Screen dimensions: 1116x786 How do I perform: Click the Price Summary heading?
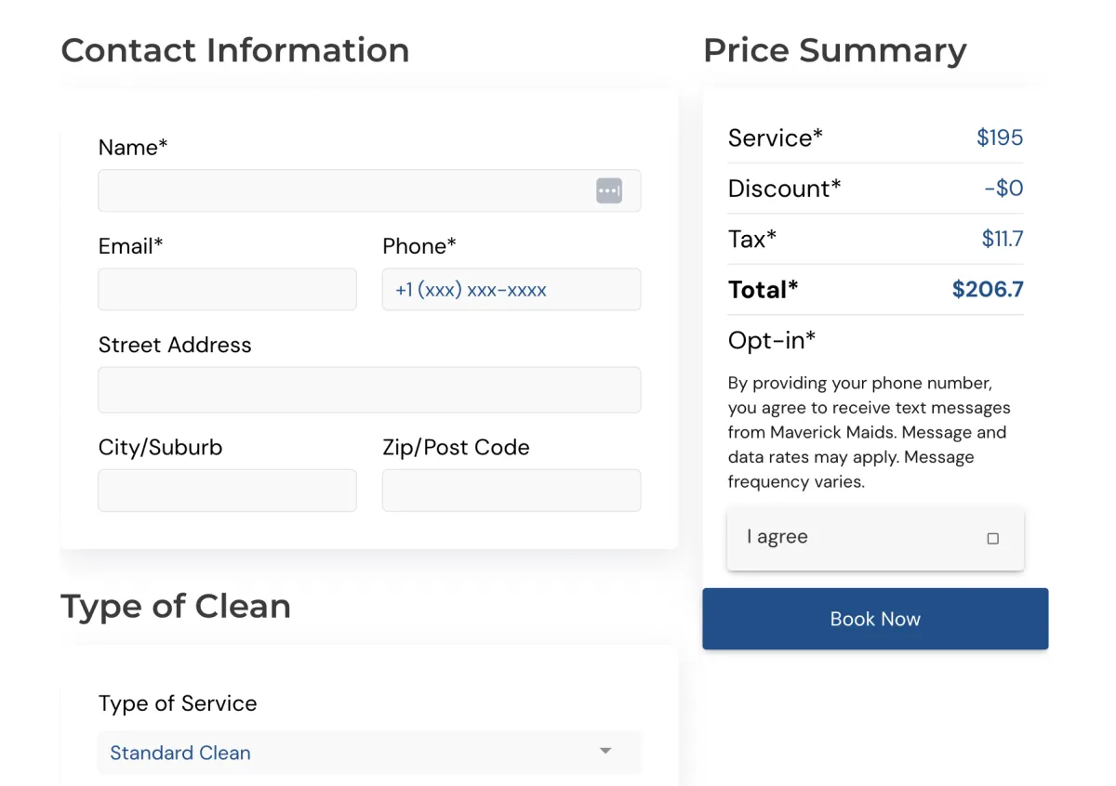pos(834,50)
